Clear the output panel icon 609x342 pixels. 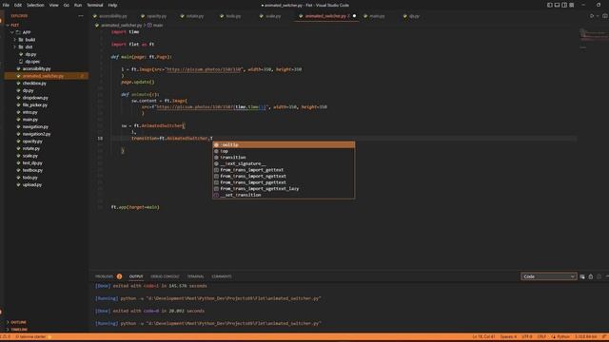[x=582, y=276]
